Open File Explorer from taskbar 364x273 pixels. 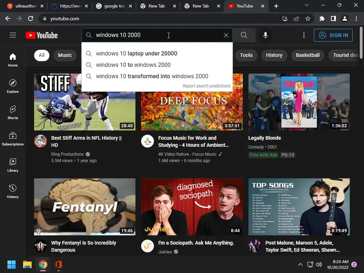pyautogui.click(x=27, y=264)
